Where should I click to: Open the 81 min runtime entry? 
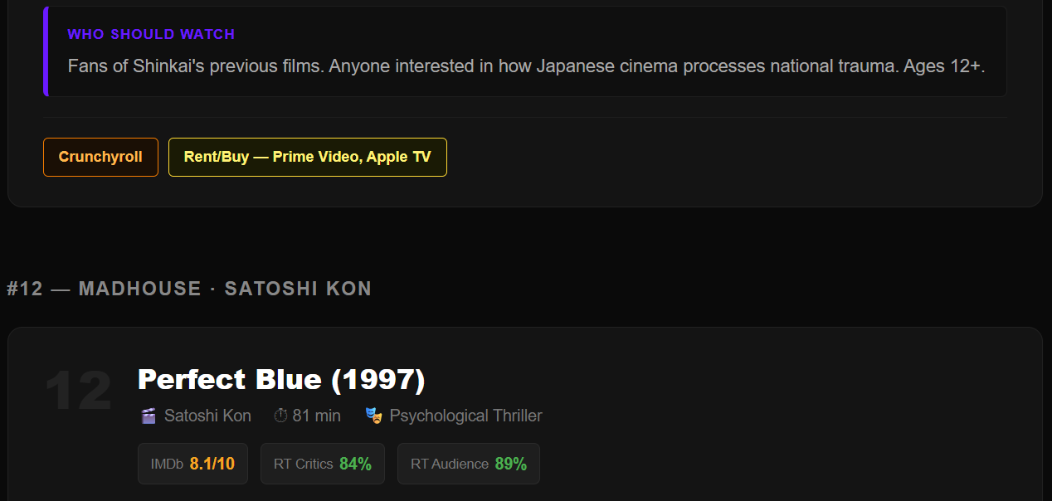pos(316,416)
